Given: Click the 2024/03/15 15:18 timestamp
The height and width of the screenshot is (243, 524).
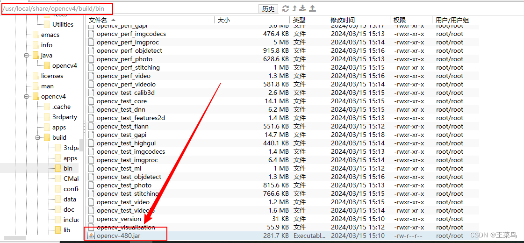Looking at the screenshot, I should [358, 135].
